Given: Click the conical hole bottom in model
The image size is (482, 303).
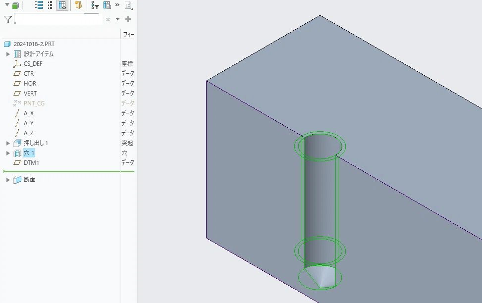Looking at the screenshot, I should (x=320, y=277).
